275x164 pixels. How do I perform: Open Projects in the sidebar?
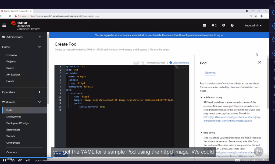(x=11, y=62)
